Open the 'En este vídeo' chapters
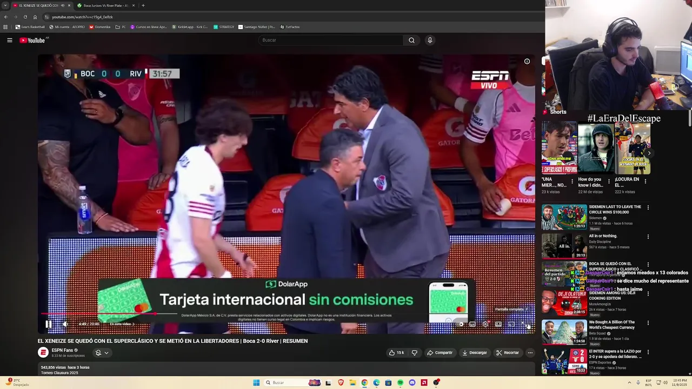 click(x=122, y=324)
